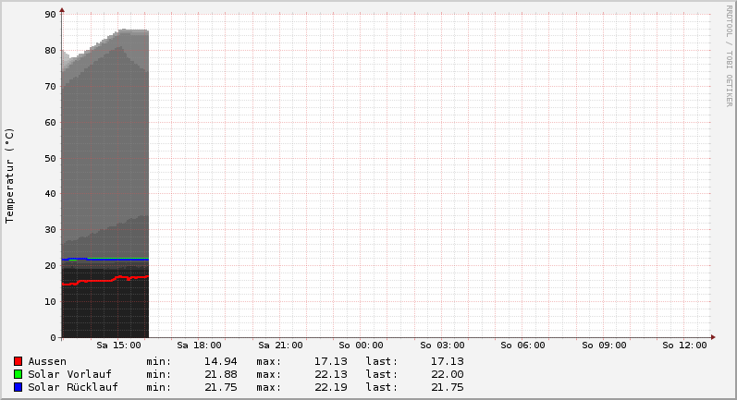The height and width of the screenshot is (400, 737).
Task: Click the RRDTOOL / TOBI OETIKER watermark
Action: click(728, 55)
